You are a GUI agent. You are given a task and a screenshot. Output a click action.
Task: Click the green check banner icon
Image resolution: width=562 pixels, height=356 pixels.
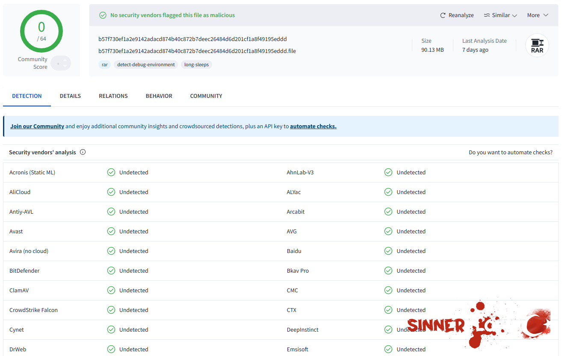tap(103, 15)
